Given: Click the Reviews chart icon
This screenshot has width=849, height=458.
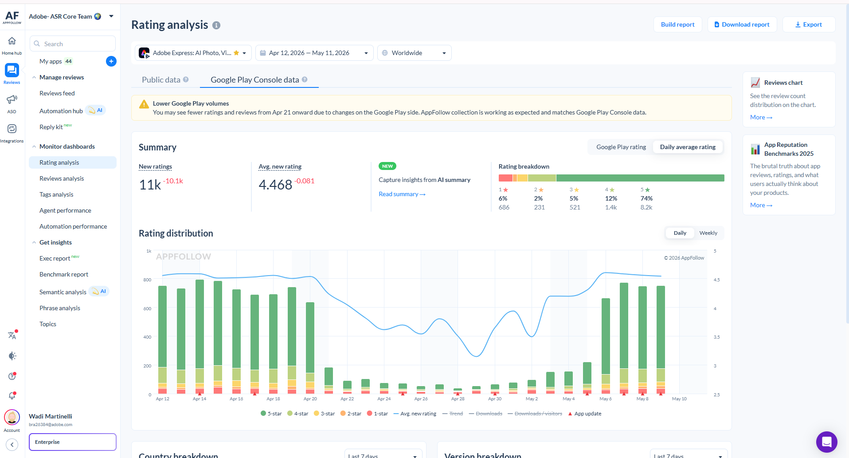Looking at the screenshot, I should click(755, 83).
